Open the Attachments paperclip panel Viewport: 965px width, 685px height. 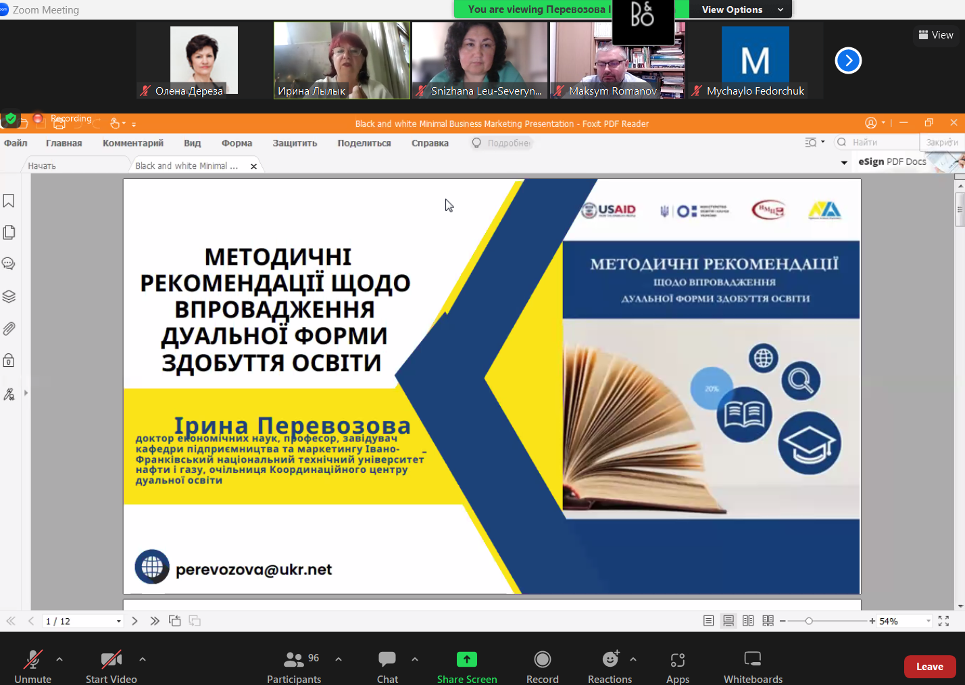[x=9, y=329]
